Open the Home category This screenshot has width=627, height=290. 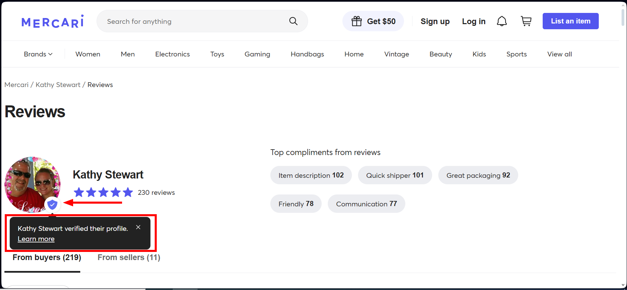pyautogui.click(x=354, y=54)
